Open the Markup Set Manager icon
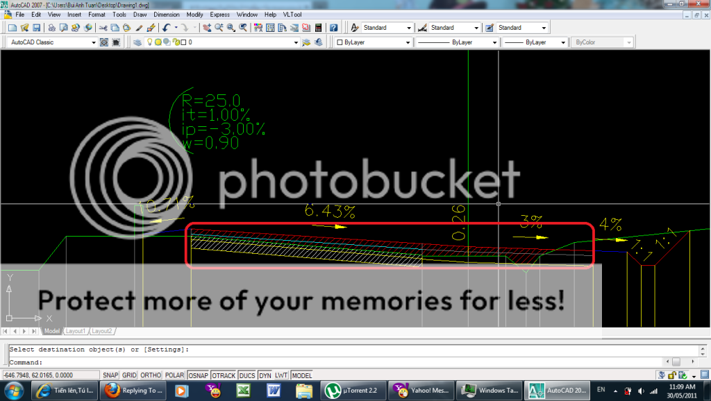This screenshot has height=401, width=711. click(x=306, y=28)
